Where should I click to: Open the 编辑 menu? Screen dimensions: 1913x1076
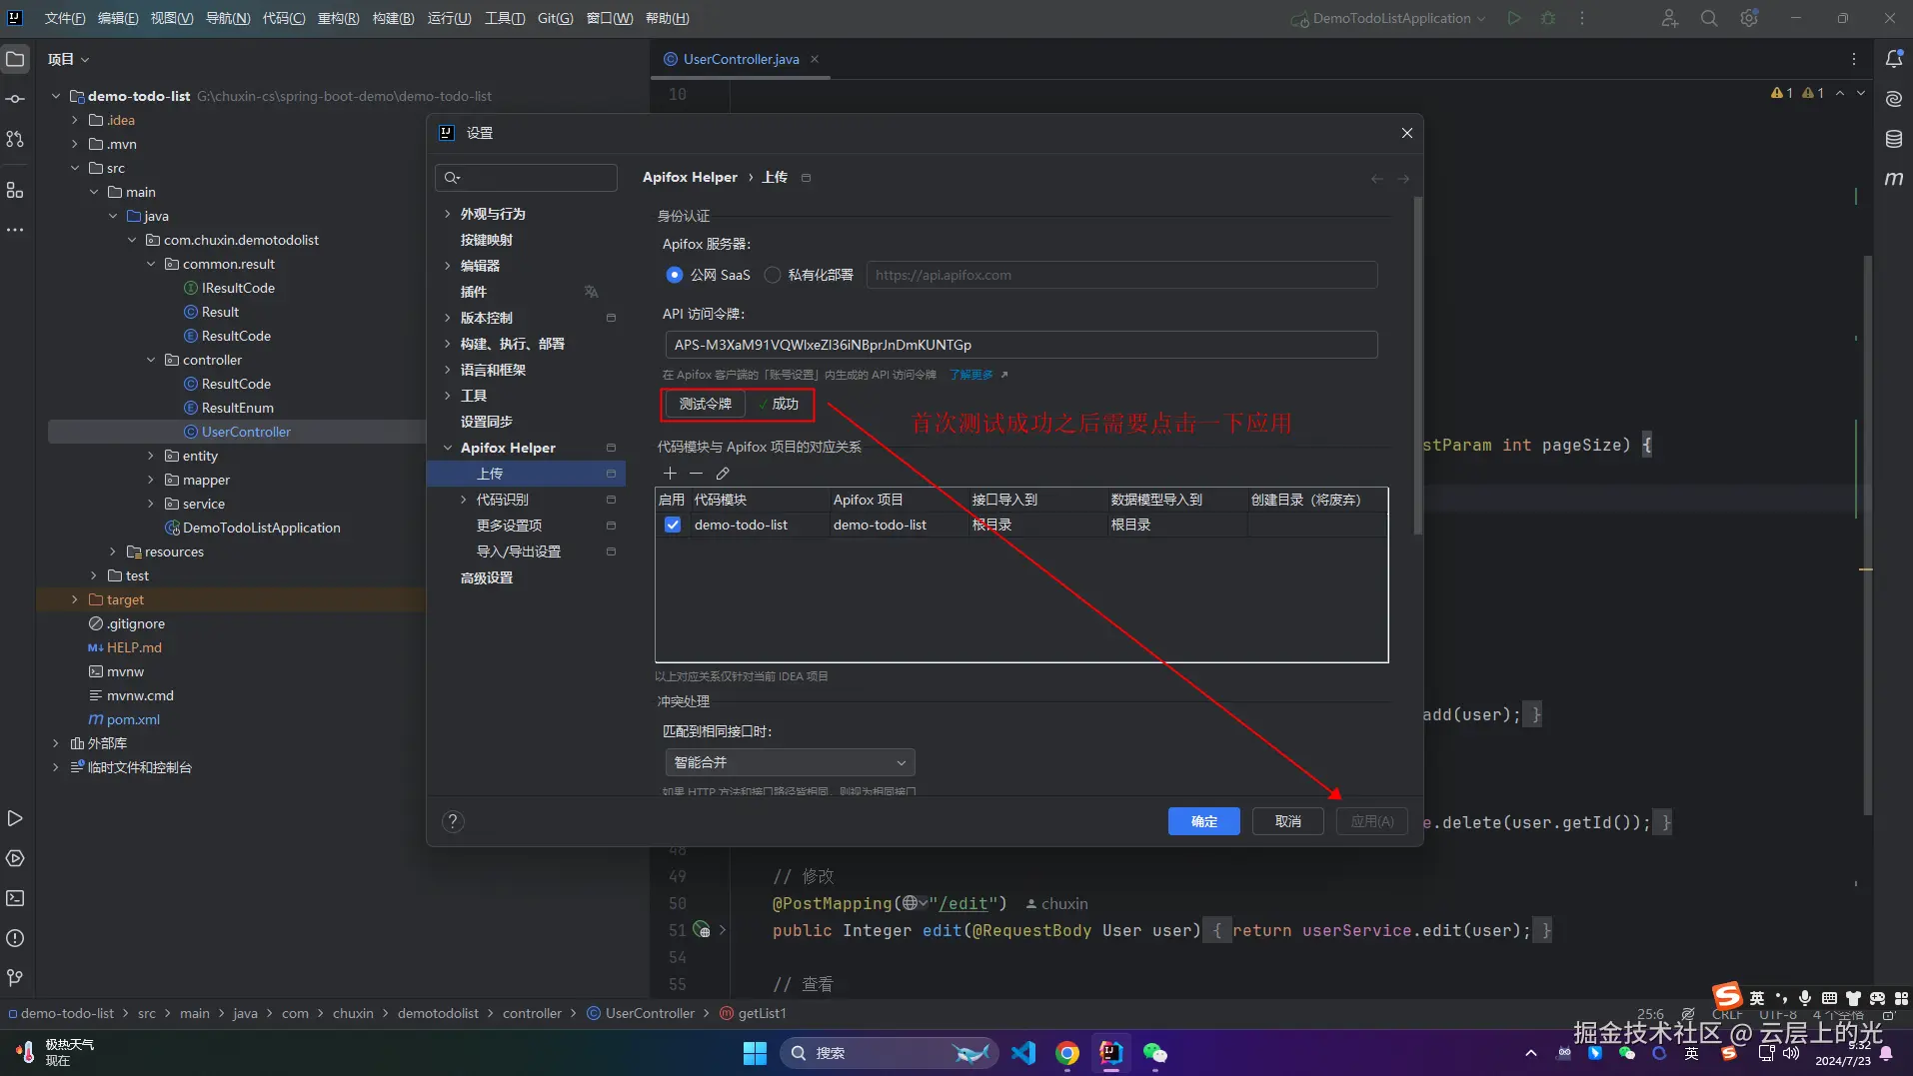[118, 18]
